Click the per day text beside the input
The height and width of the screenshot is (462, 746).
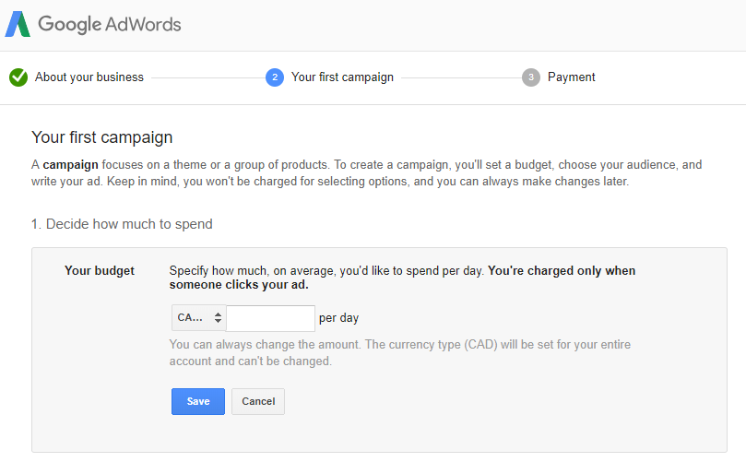click(x=338, y=318)
